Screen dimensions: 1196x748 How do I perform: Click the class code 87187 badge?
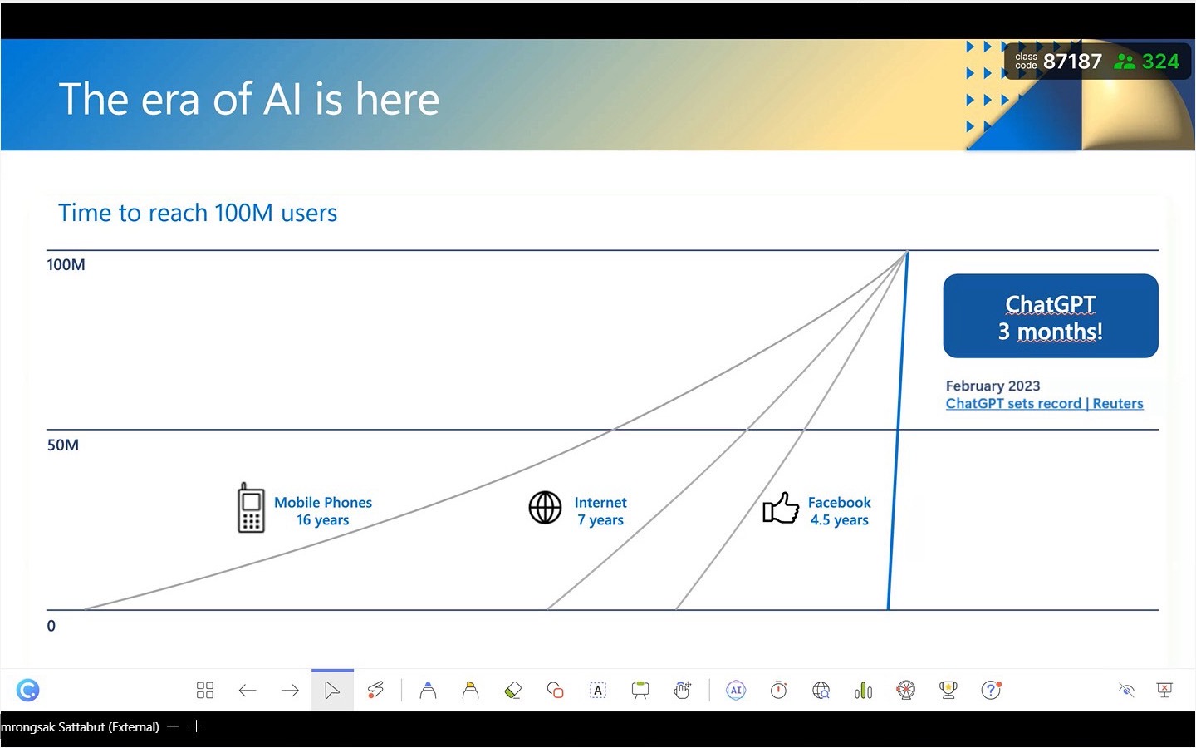click(x=1058, y=62)
